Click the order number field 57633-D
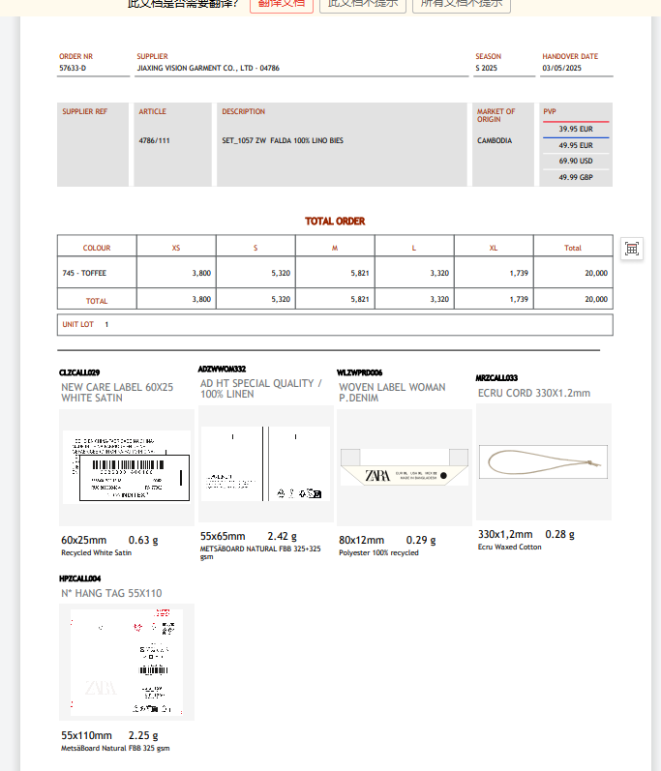This screenshot has width=661, height=771. click(73, 69)
